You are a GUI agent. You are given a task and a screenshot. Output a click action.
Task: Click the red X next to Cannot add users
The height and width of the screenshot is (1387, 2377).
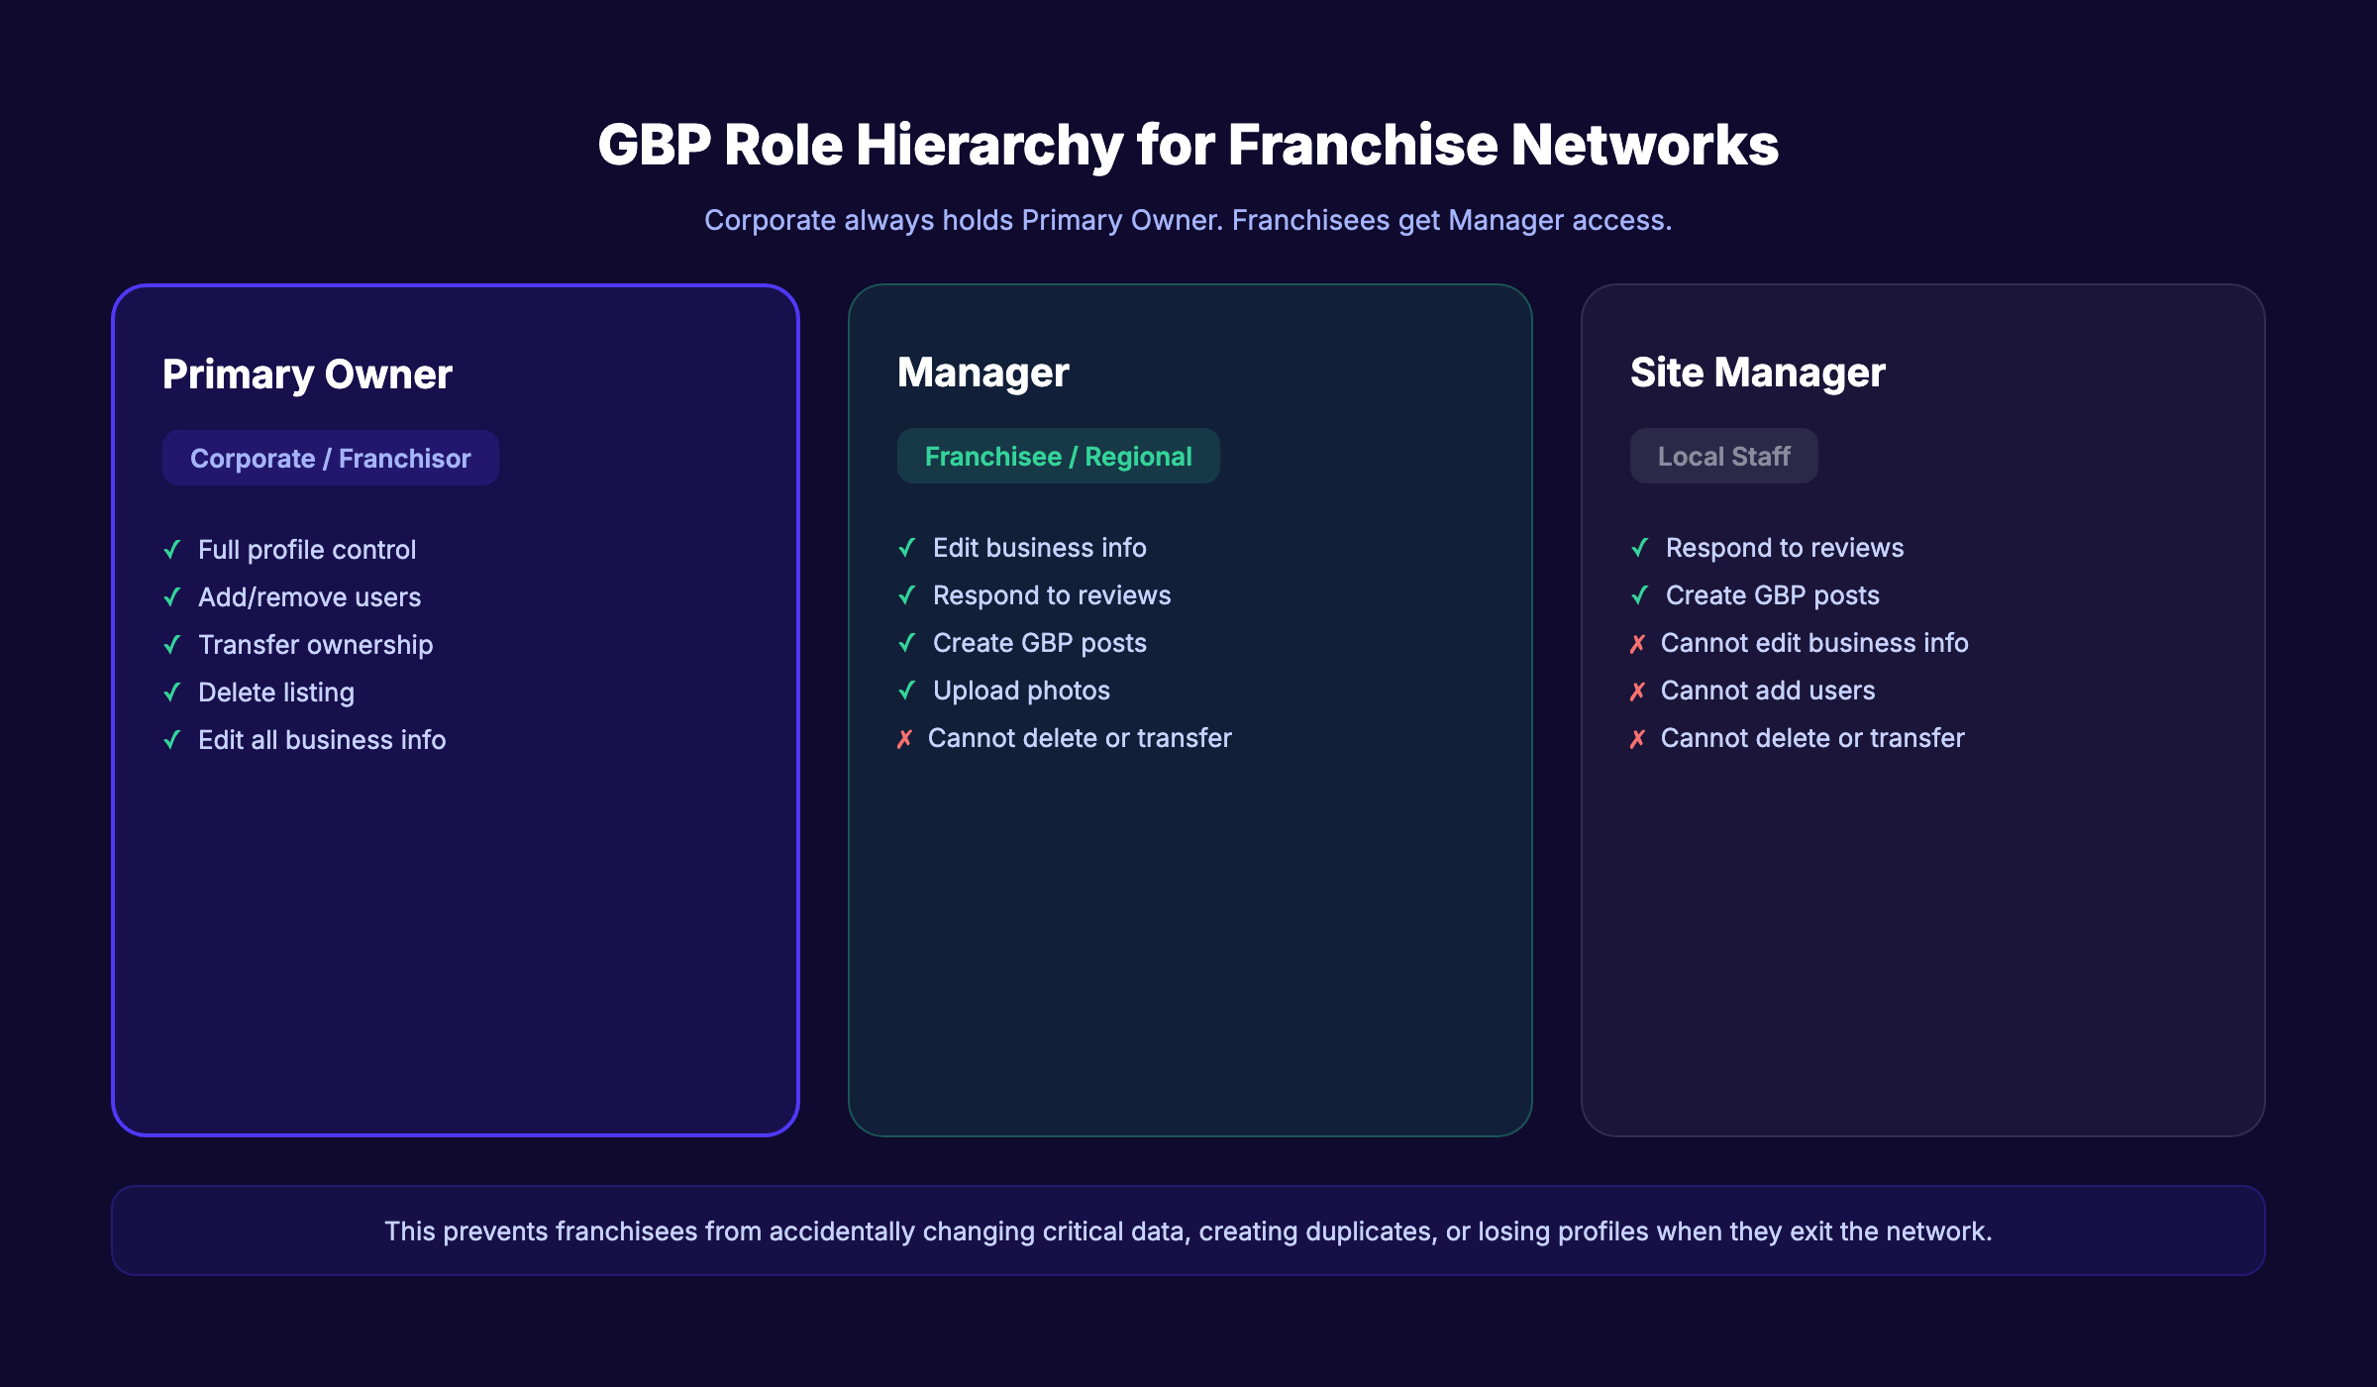tap(1639, 691)
